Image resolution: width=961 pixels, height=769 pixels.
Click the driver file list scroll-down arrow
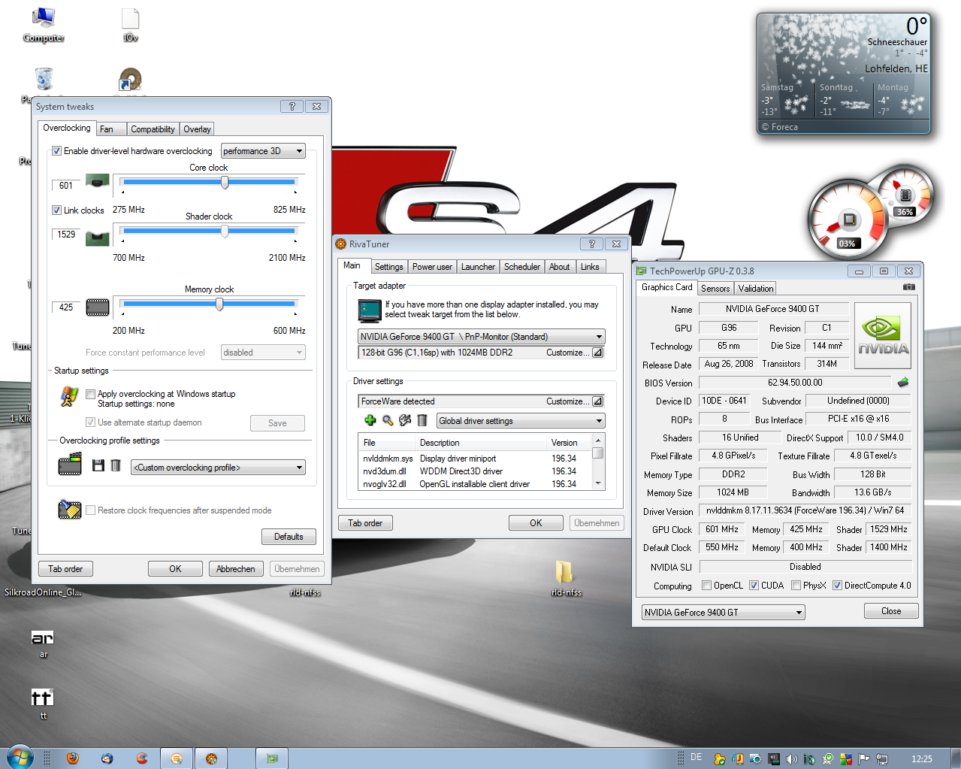(598, 483)
